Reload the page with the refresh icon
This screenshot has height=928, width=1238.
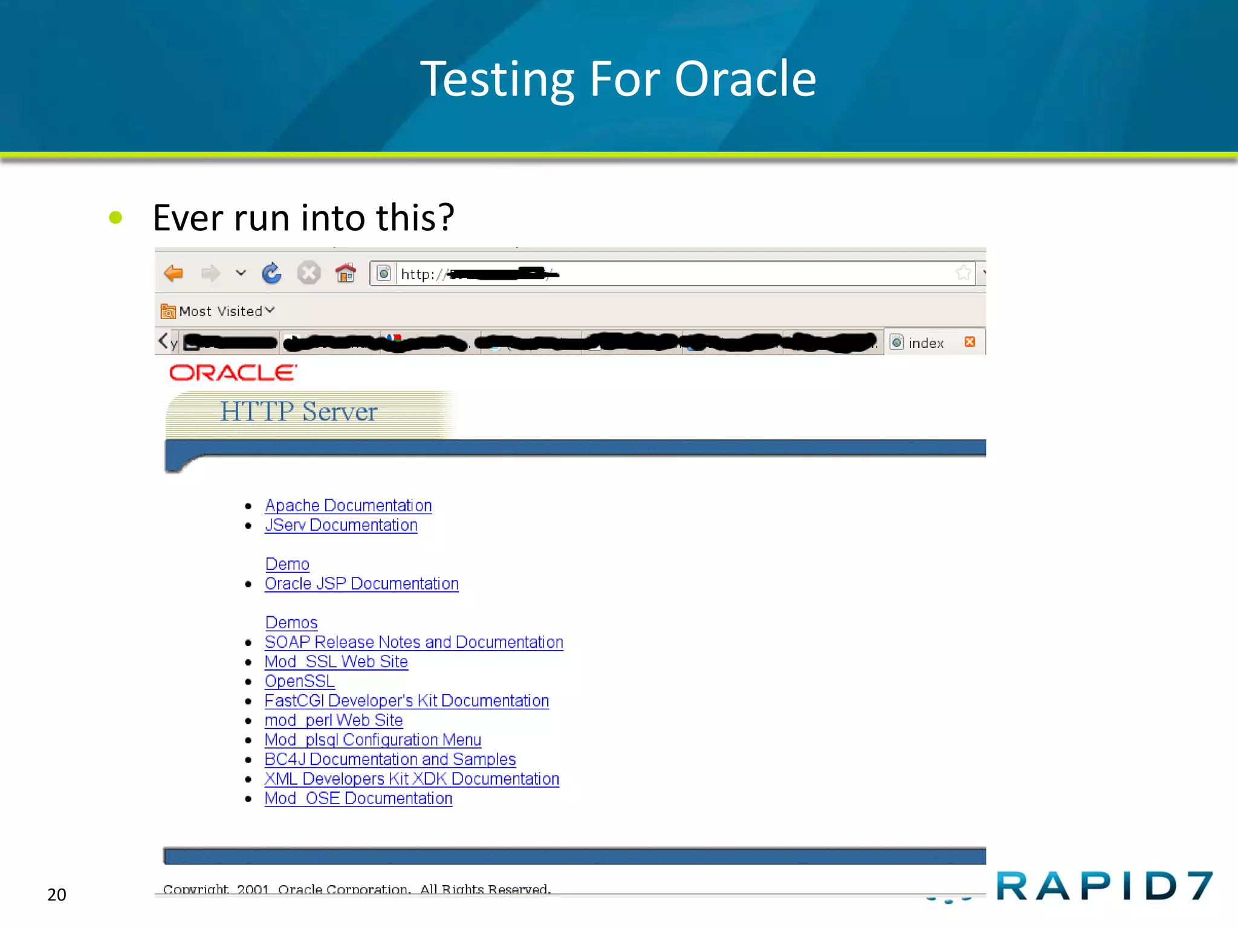click(271, 273)
